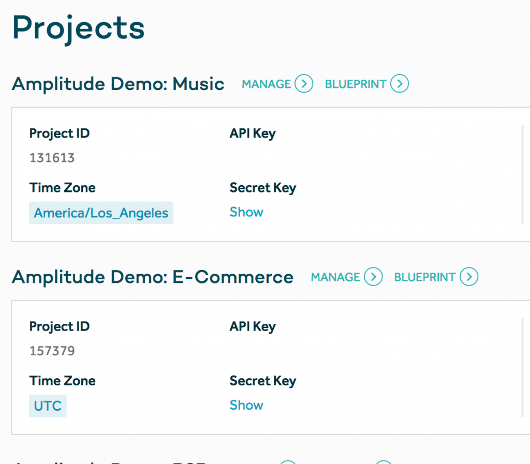Click the Secret Key label in Music card
Screen dimensions: 530x464
click(263, 188)
